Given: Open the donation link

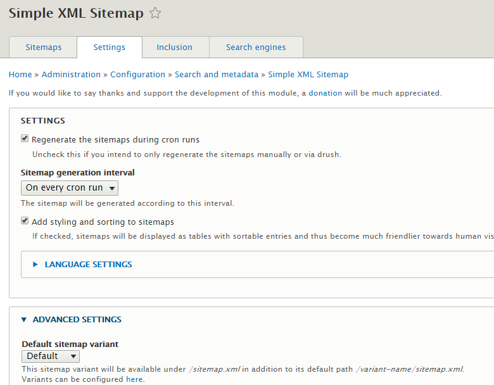Looking at the screenshot, I should [x=325, y=93].
